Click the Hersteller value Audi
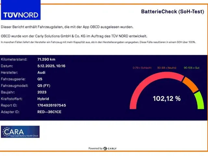Image resolution: width=208 pixels, height=156 pixels. click(41, 72)
